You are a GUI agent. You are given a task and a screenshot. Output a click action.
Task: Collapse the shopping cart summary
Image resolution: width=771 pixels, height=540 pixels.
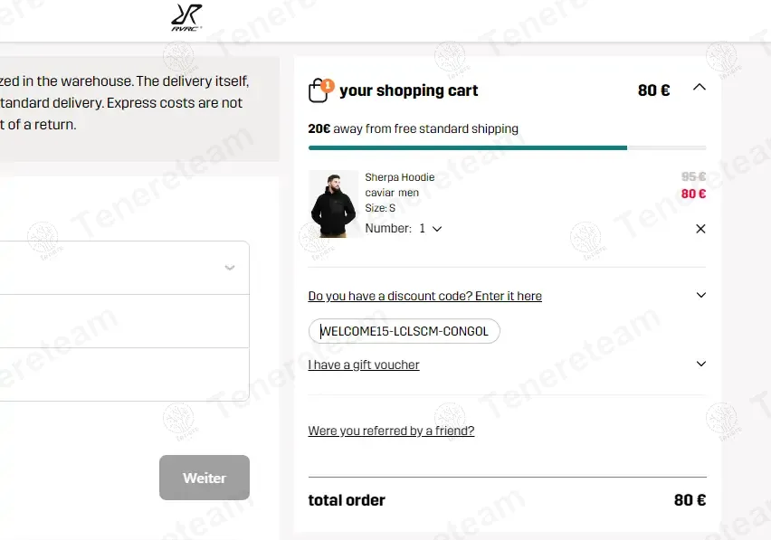pos(699,88)
